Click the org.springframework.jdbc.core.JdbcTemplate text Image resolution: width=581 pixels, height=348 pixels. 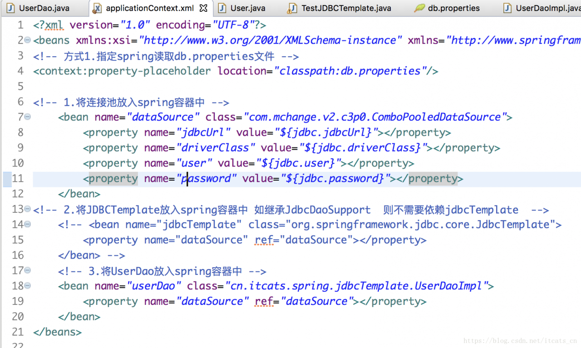[x=420, y=225]
